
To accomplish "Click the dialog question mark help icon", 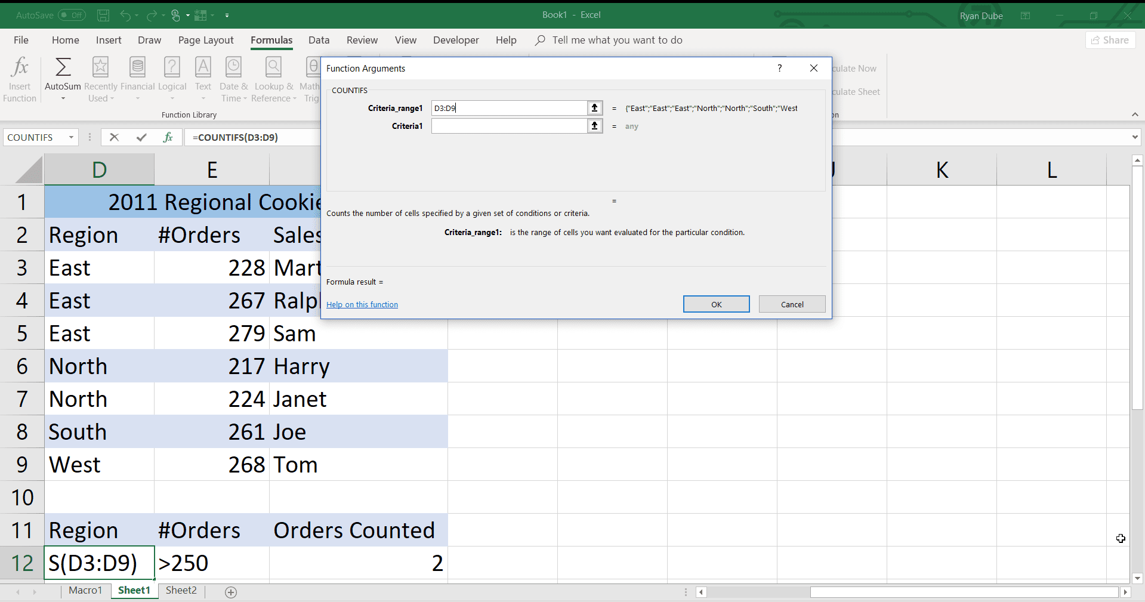I will click(x=779, y=68).
